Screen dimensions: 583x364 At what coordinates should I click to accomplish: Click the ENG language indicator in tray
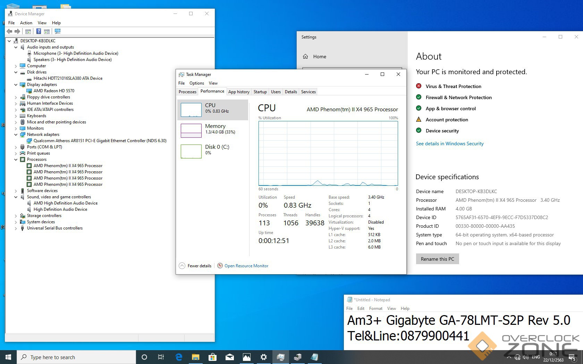click(536, 357)
